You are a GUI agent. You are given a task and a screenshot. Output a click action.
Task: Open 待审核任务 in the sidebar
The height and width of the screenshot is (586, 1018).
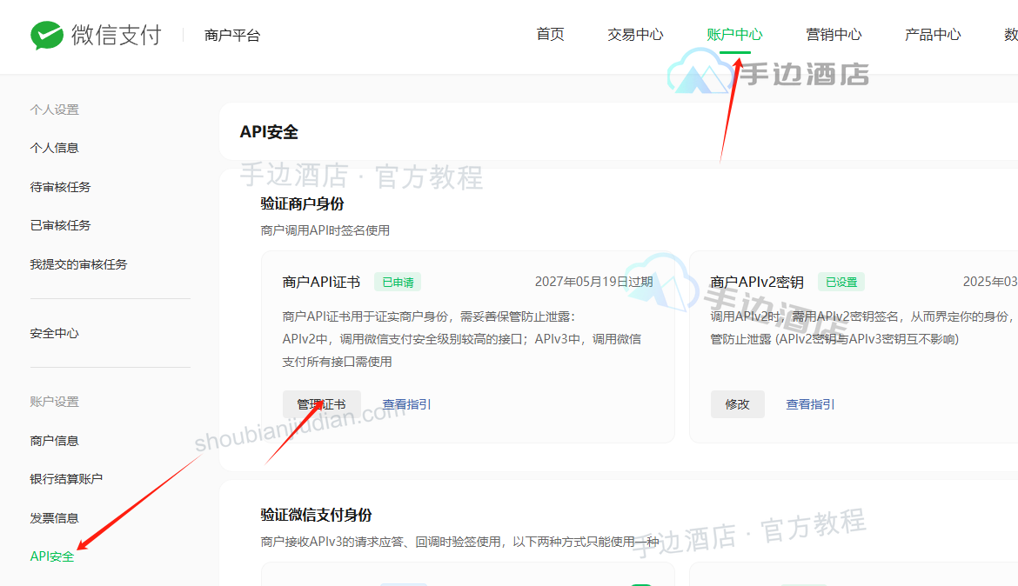click(x=60, y=187)
